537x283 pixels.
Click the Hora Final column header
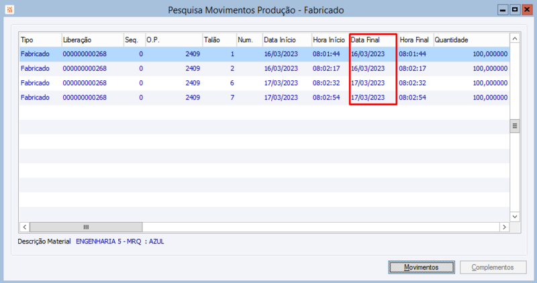(x=416, y=40)
